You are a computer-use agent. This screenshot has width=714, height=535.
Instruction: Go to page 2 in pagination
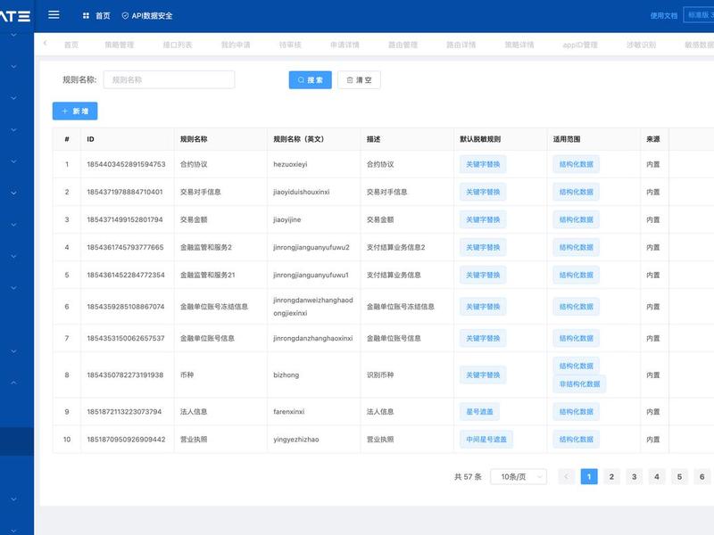pos(611,477)
